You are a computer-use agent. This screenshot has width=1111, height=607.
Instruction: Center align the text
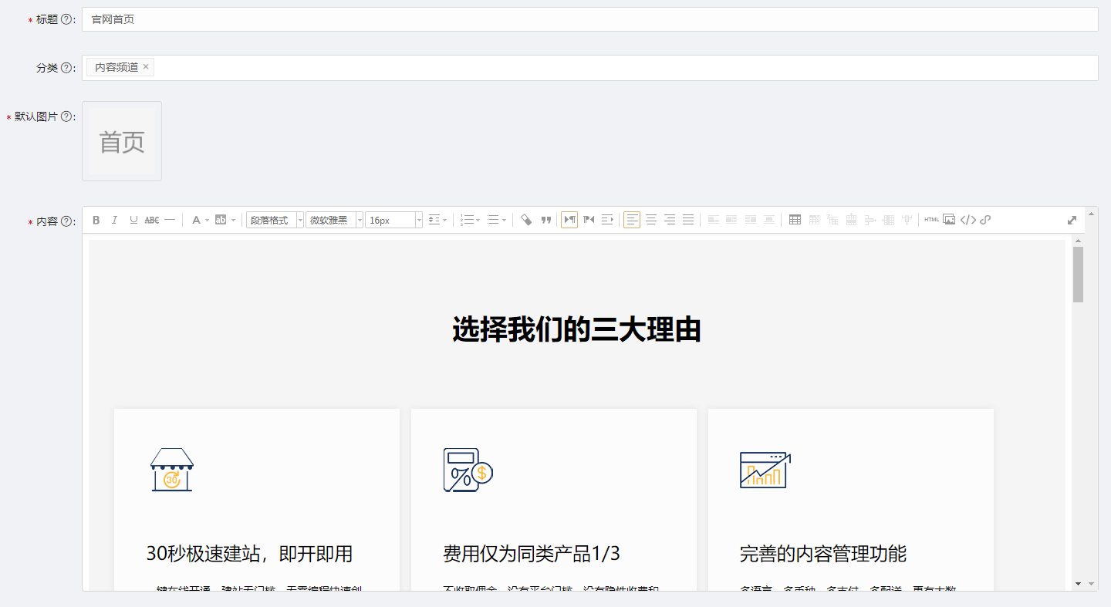[651, 220]
